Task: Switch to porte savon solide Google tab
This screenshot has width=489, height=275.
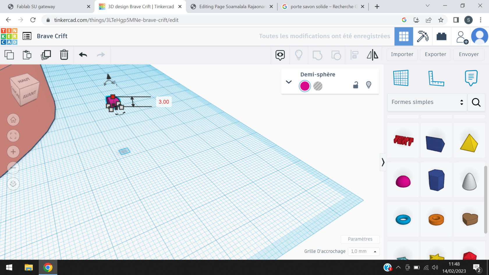Action: pos(323,7)
